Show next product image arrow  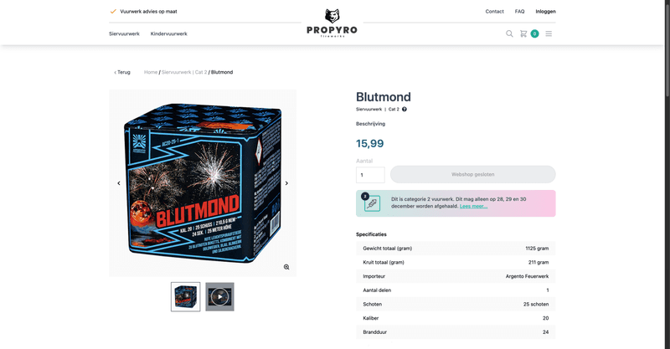click(x=286, y=183)
